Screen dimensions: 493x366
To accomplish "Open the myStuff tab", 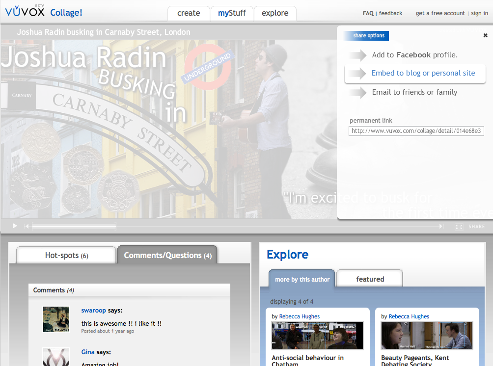I will tap(232, 14).
